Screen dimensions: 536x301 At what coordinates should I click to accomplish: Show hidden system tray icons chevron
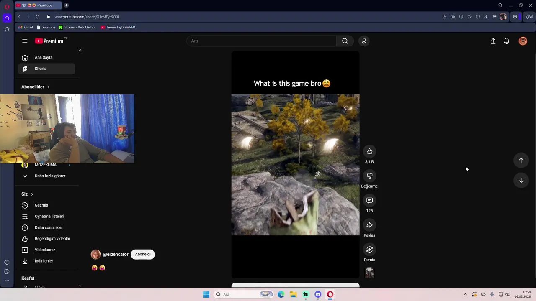[x=465, y=294]
